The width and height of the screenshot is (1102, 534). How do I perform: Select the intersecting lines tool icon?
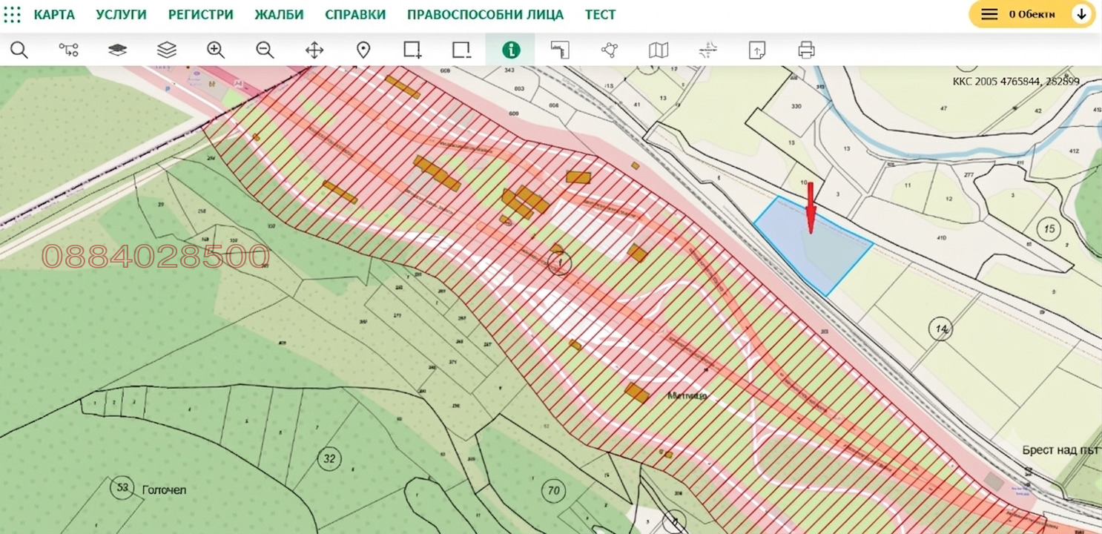point(708,50)
